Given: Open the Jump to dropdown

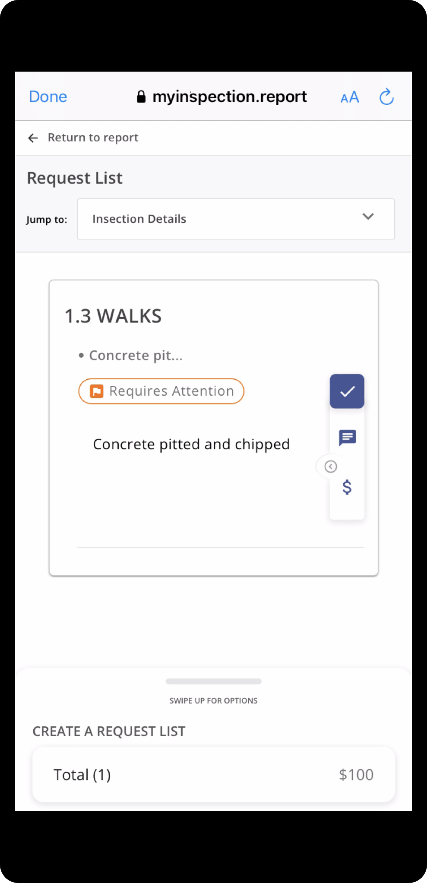Looking at the screenshot, I should click(x=236, y=219).
